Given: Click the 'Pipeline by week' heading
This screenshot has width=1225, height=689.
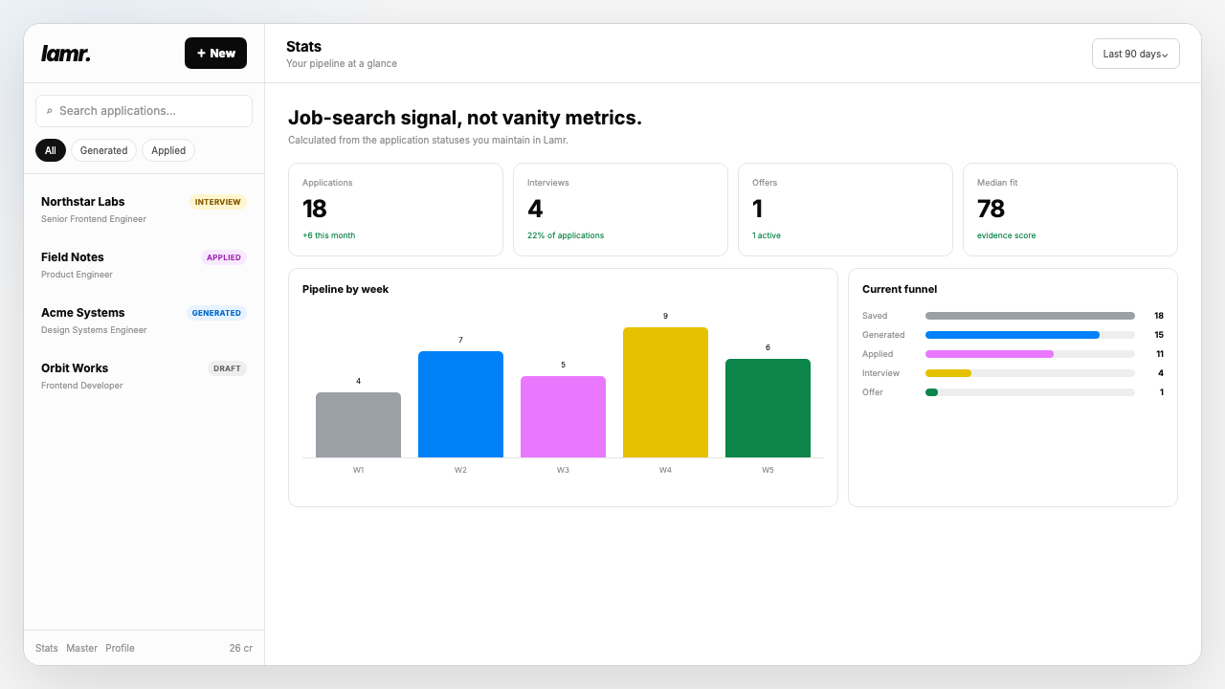Looking at the screenshot, I should pyautogui.click(x=345, y=289).
